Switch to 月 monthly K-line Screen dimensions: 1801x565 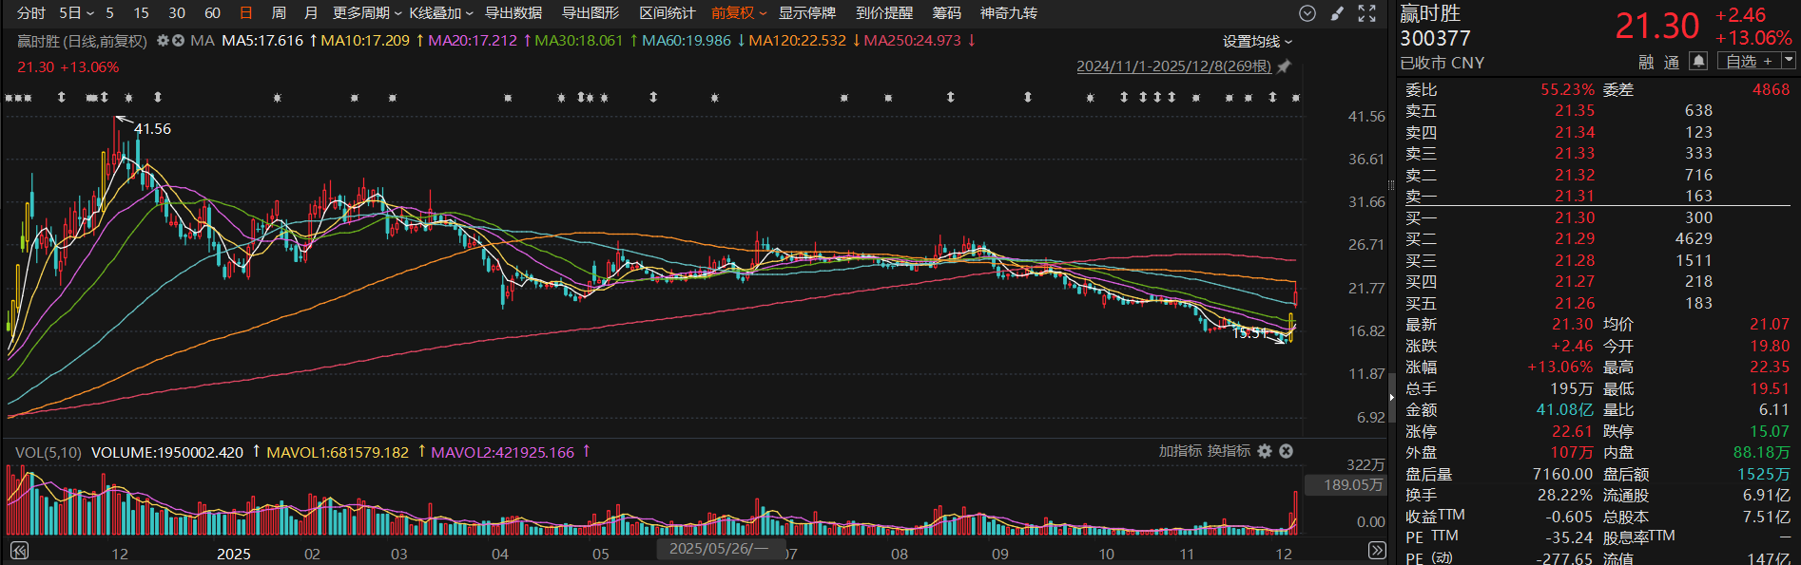311,13
